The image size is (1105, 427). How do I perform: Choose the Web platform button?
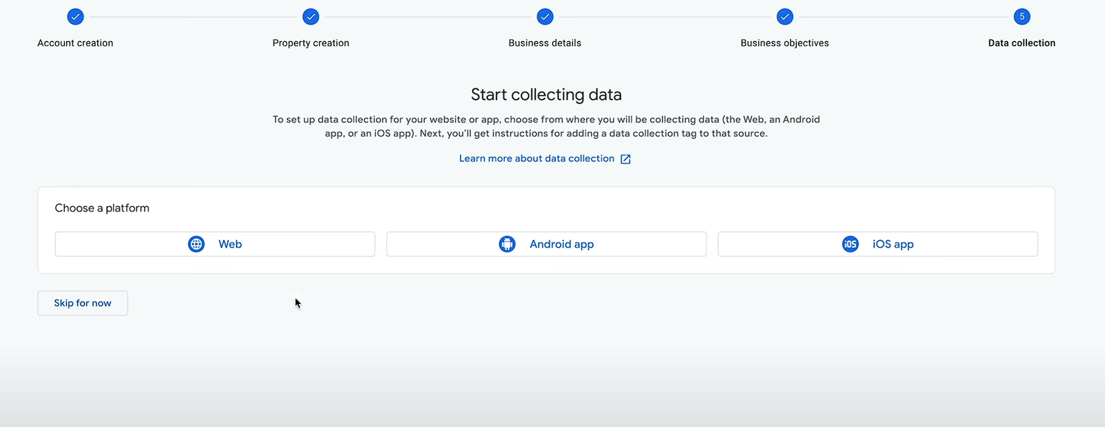(x=215, y=244)
